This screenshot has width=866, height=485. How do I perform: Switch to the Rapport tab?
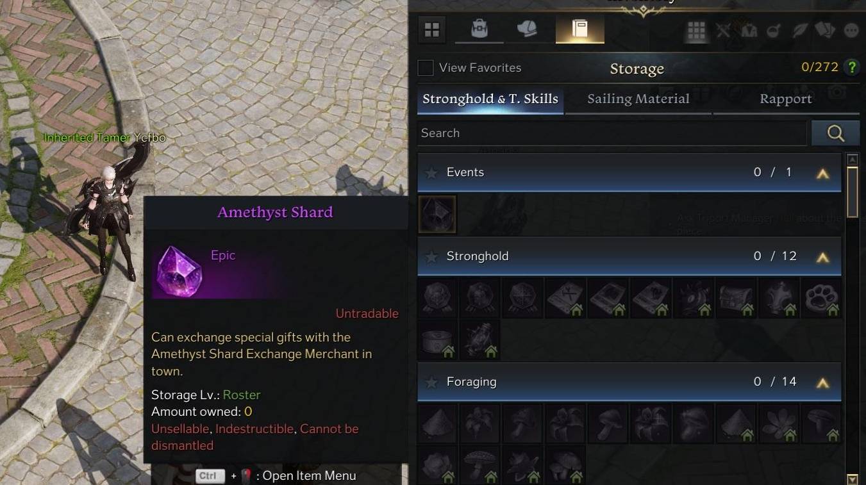(x=786, y=99)
